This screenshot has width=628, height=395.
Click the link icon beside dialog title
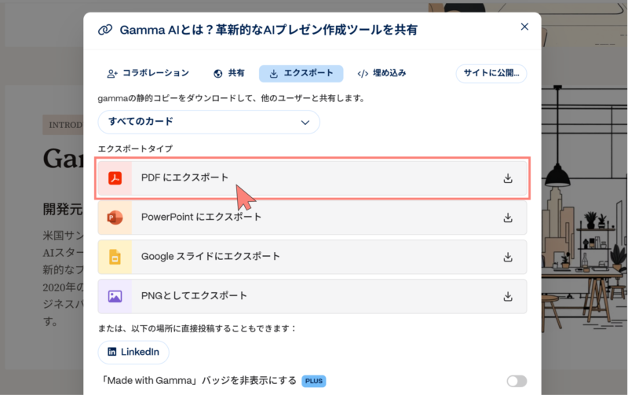[105, 30]
